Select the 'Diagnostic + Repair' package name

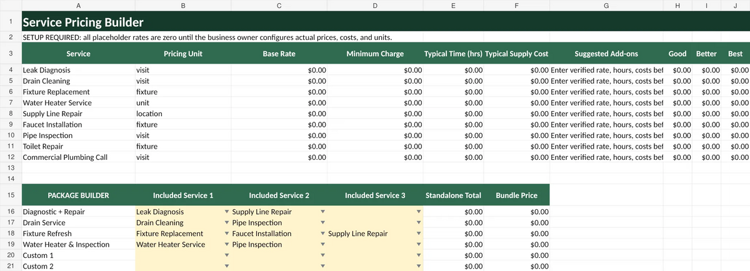[x=78, y=212]
